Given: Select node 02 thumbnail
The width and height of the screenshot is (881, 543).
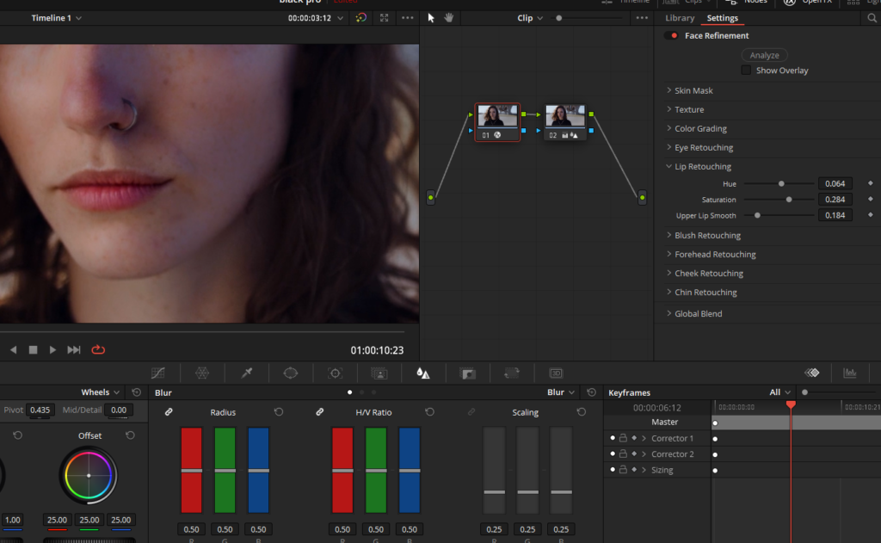Looking at the screenshot, I should (565, 116).
